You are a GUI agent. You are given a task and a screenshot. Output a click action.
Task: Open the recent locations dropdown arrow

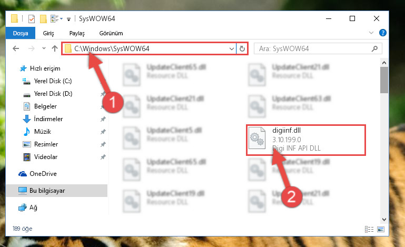(x=44, y=48)
